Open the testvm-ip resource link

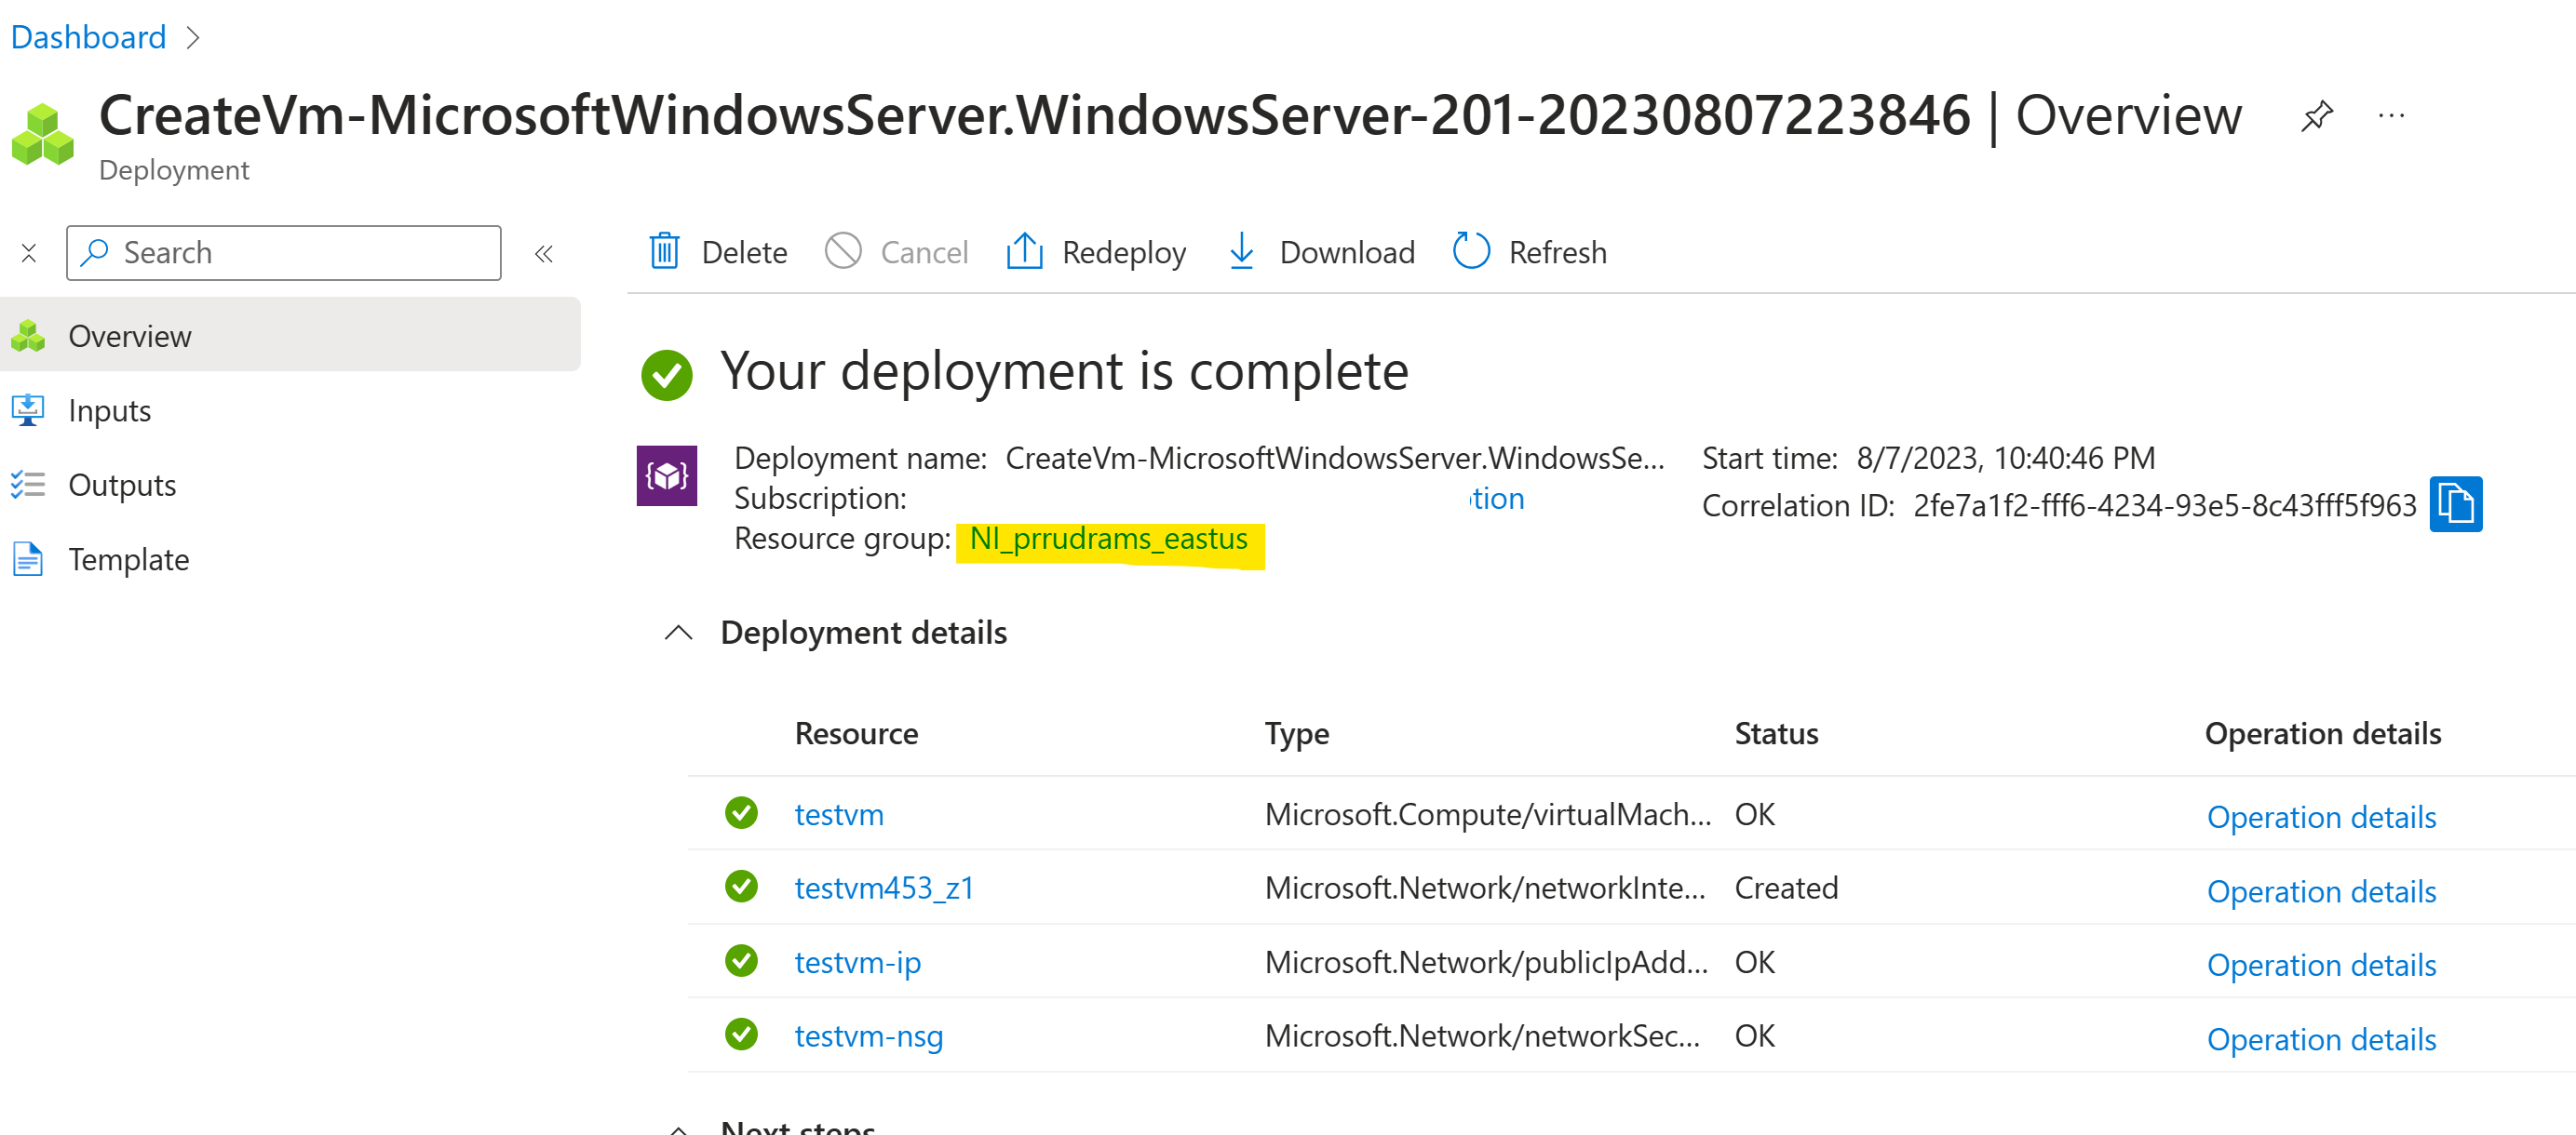coord(857,962)
